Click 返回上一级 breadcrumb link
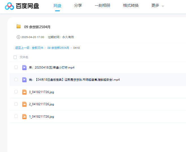The height and width of the screenshot is (152, 186). pyautogui.click(x=22, y=48)
